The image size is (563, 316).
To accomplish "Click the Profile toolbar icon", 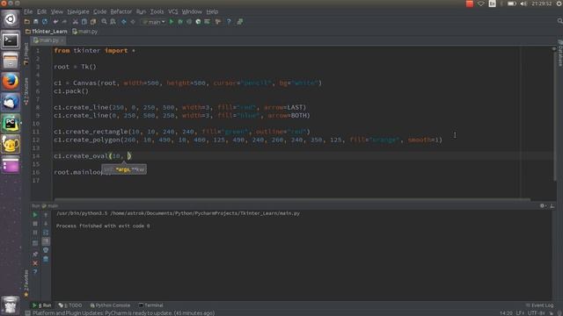I will [x=198, y=22].
